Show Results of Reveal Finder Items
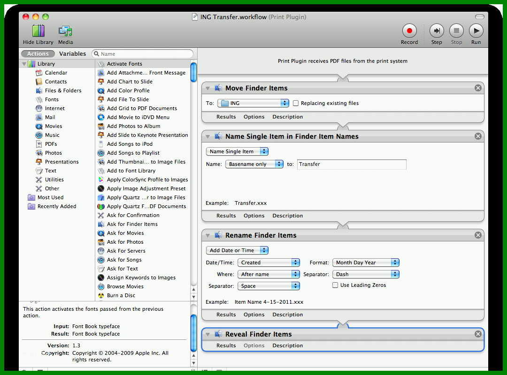This screenshot has width=507, height=375. tap(226, 345)
